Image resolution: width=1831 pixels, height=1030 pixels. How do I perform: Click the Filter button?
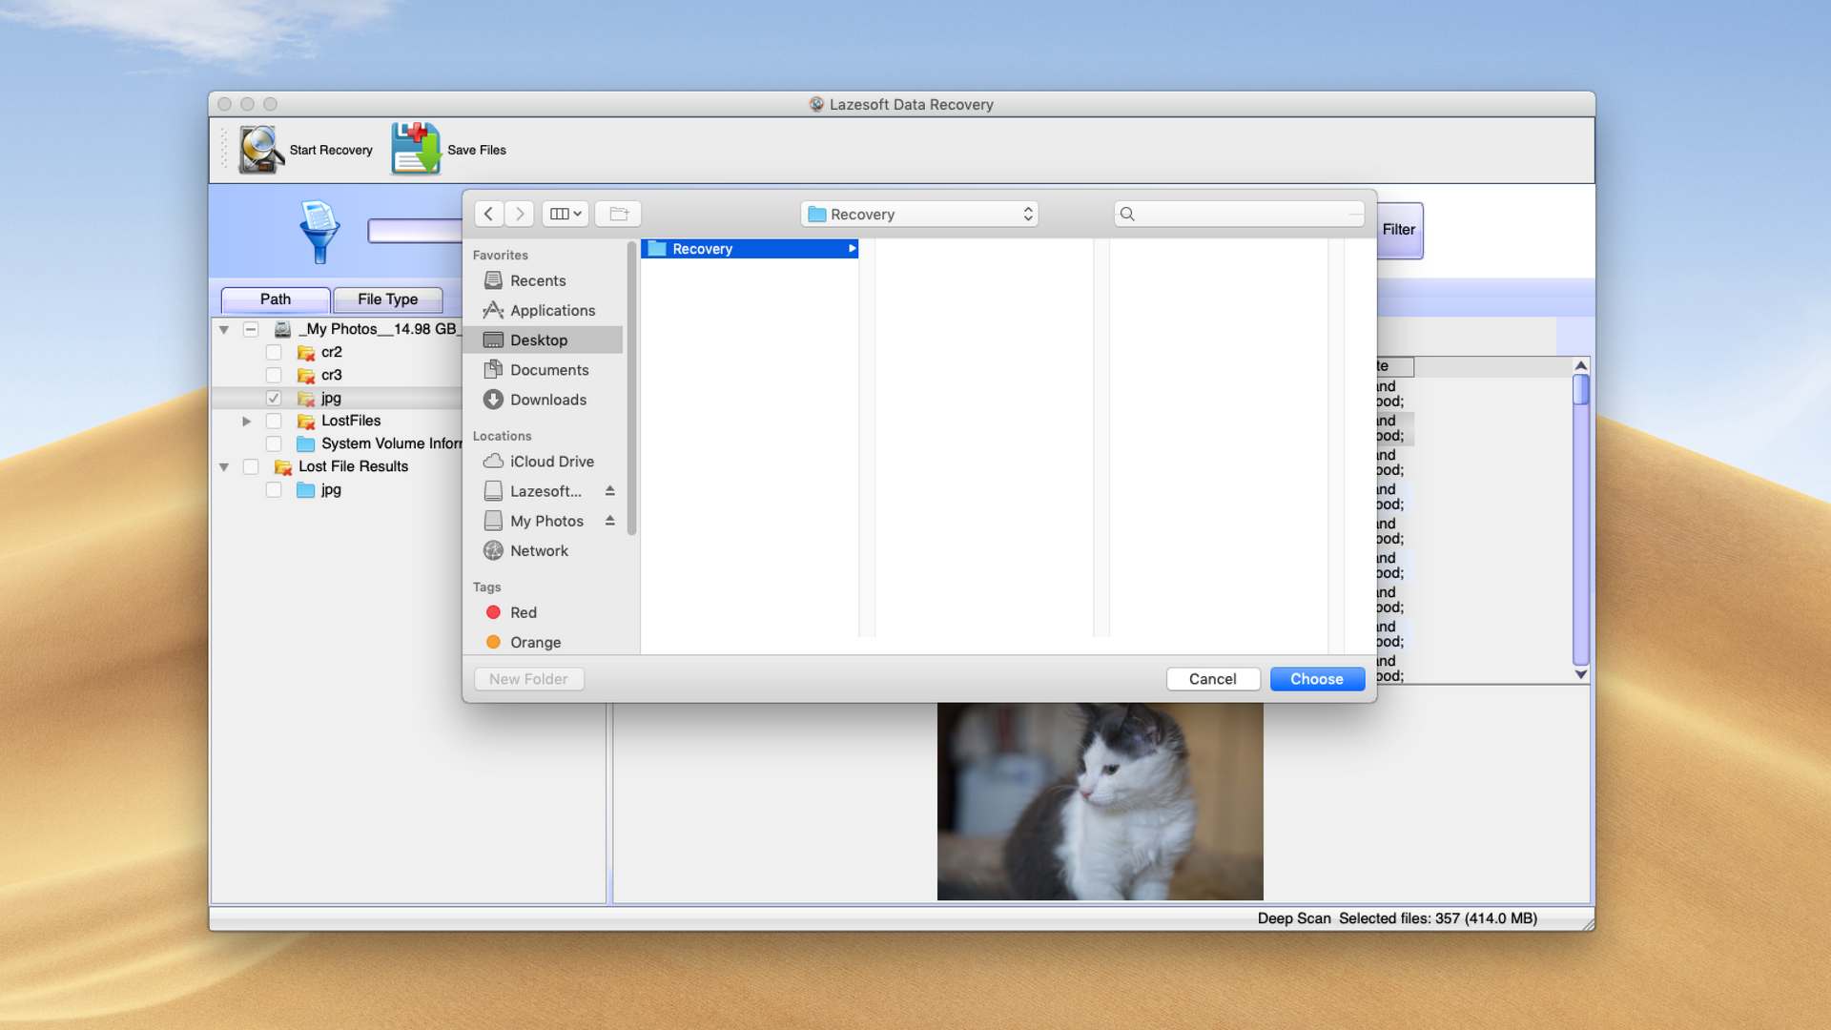point(1399,230)
